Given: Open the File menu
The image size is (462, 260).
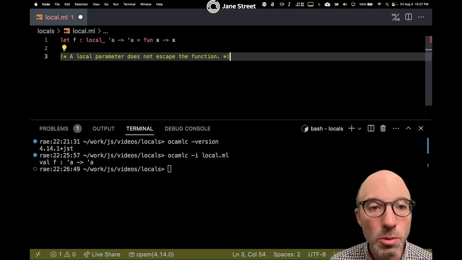Looking at the screenshot, I should pos(57,4).
